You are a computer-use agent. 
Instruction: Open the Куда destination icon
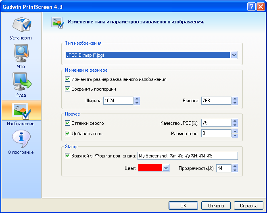point(22,81)
